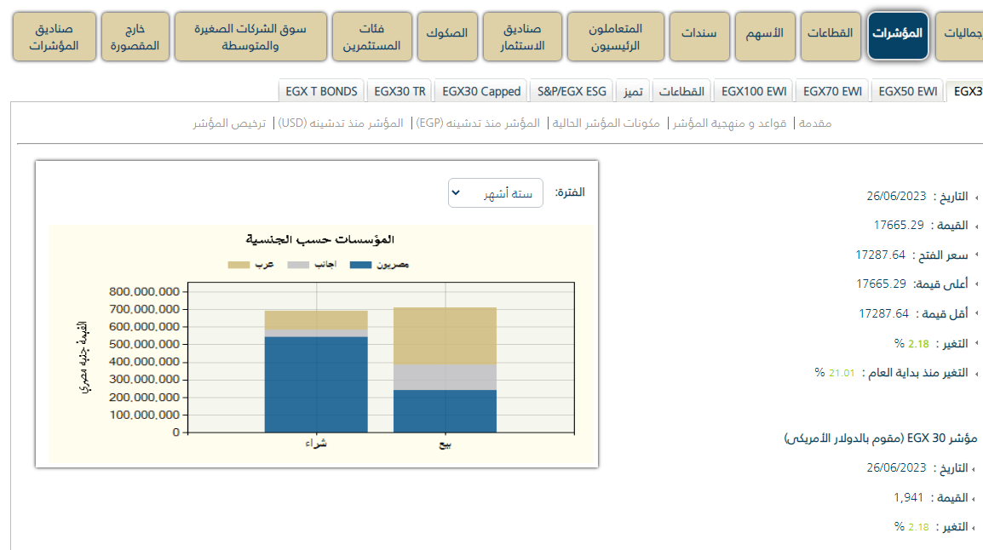Viewport: 983px width, 550px height.
Task: Select the المؤشرات main tab
Action: coord(897,36)
